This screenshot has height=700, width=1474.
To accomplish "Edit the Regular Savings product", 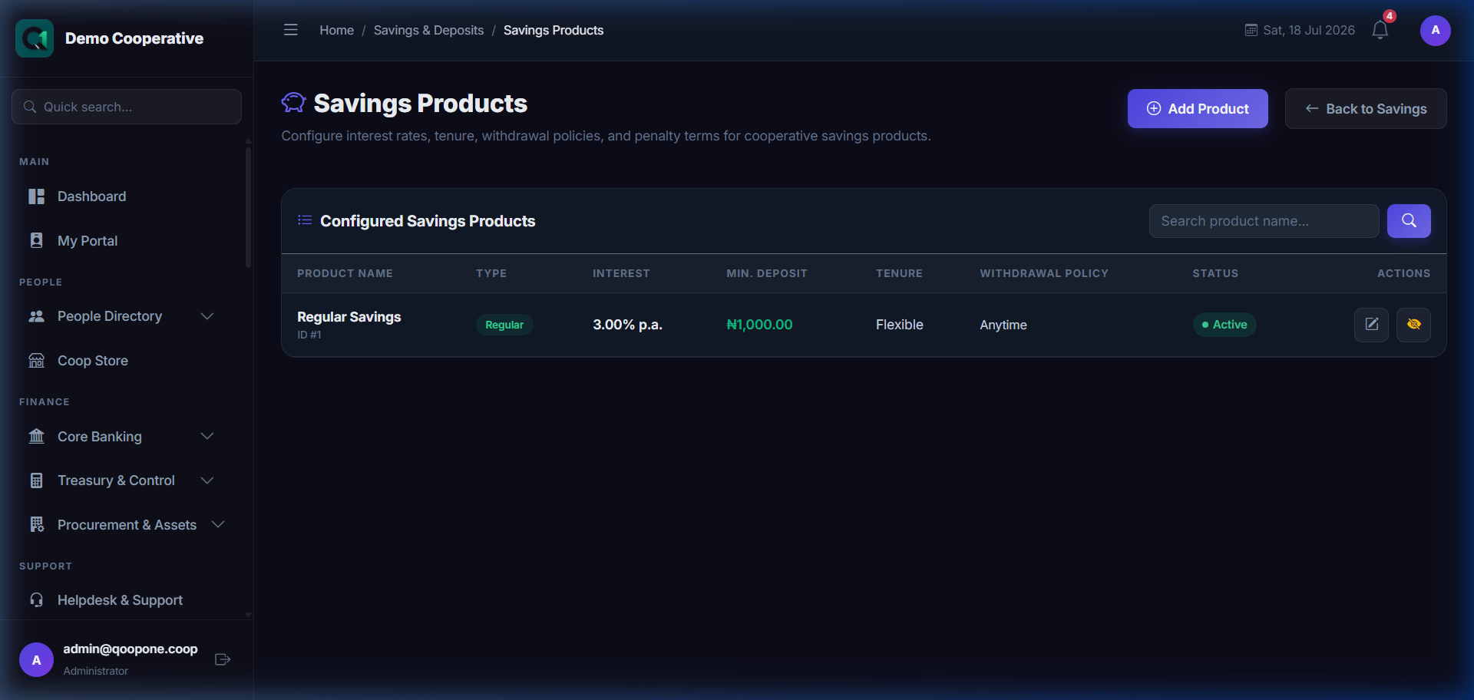I will click(x=1371, y=325).
